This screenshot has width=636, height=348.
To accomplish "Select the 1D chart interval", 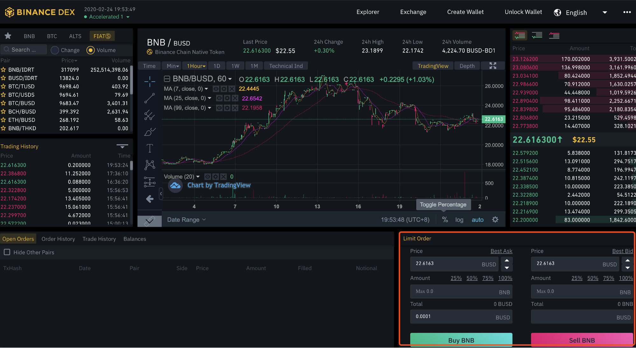I will [x=217, y=66].
